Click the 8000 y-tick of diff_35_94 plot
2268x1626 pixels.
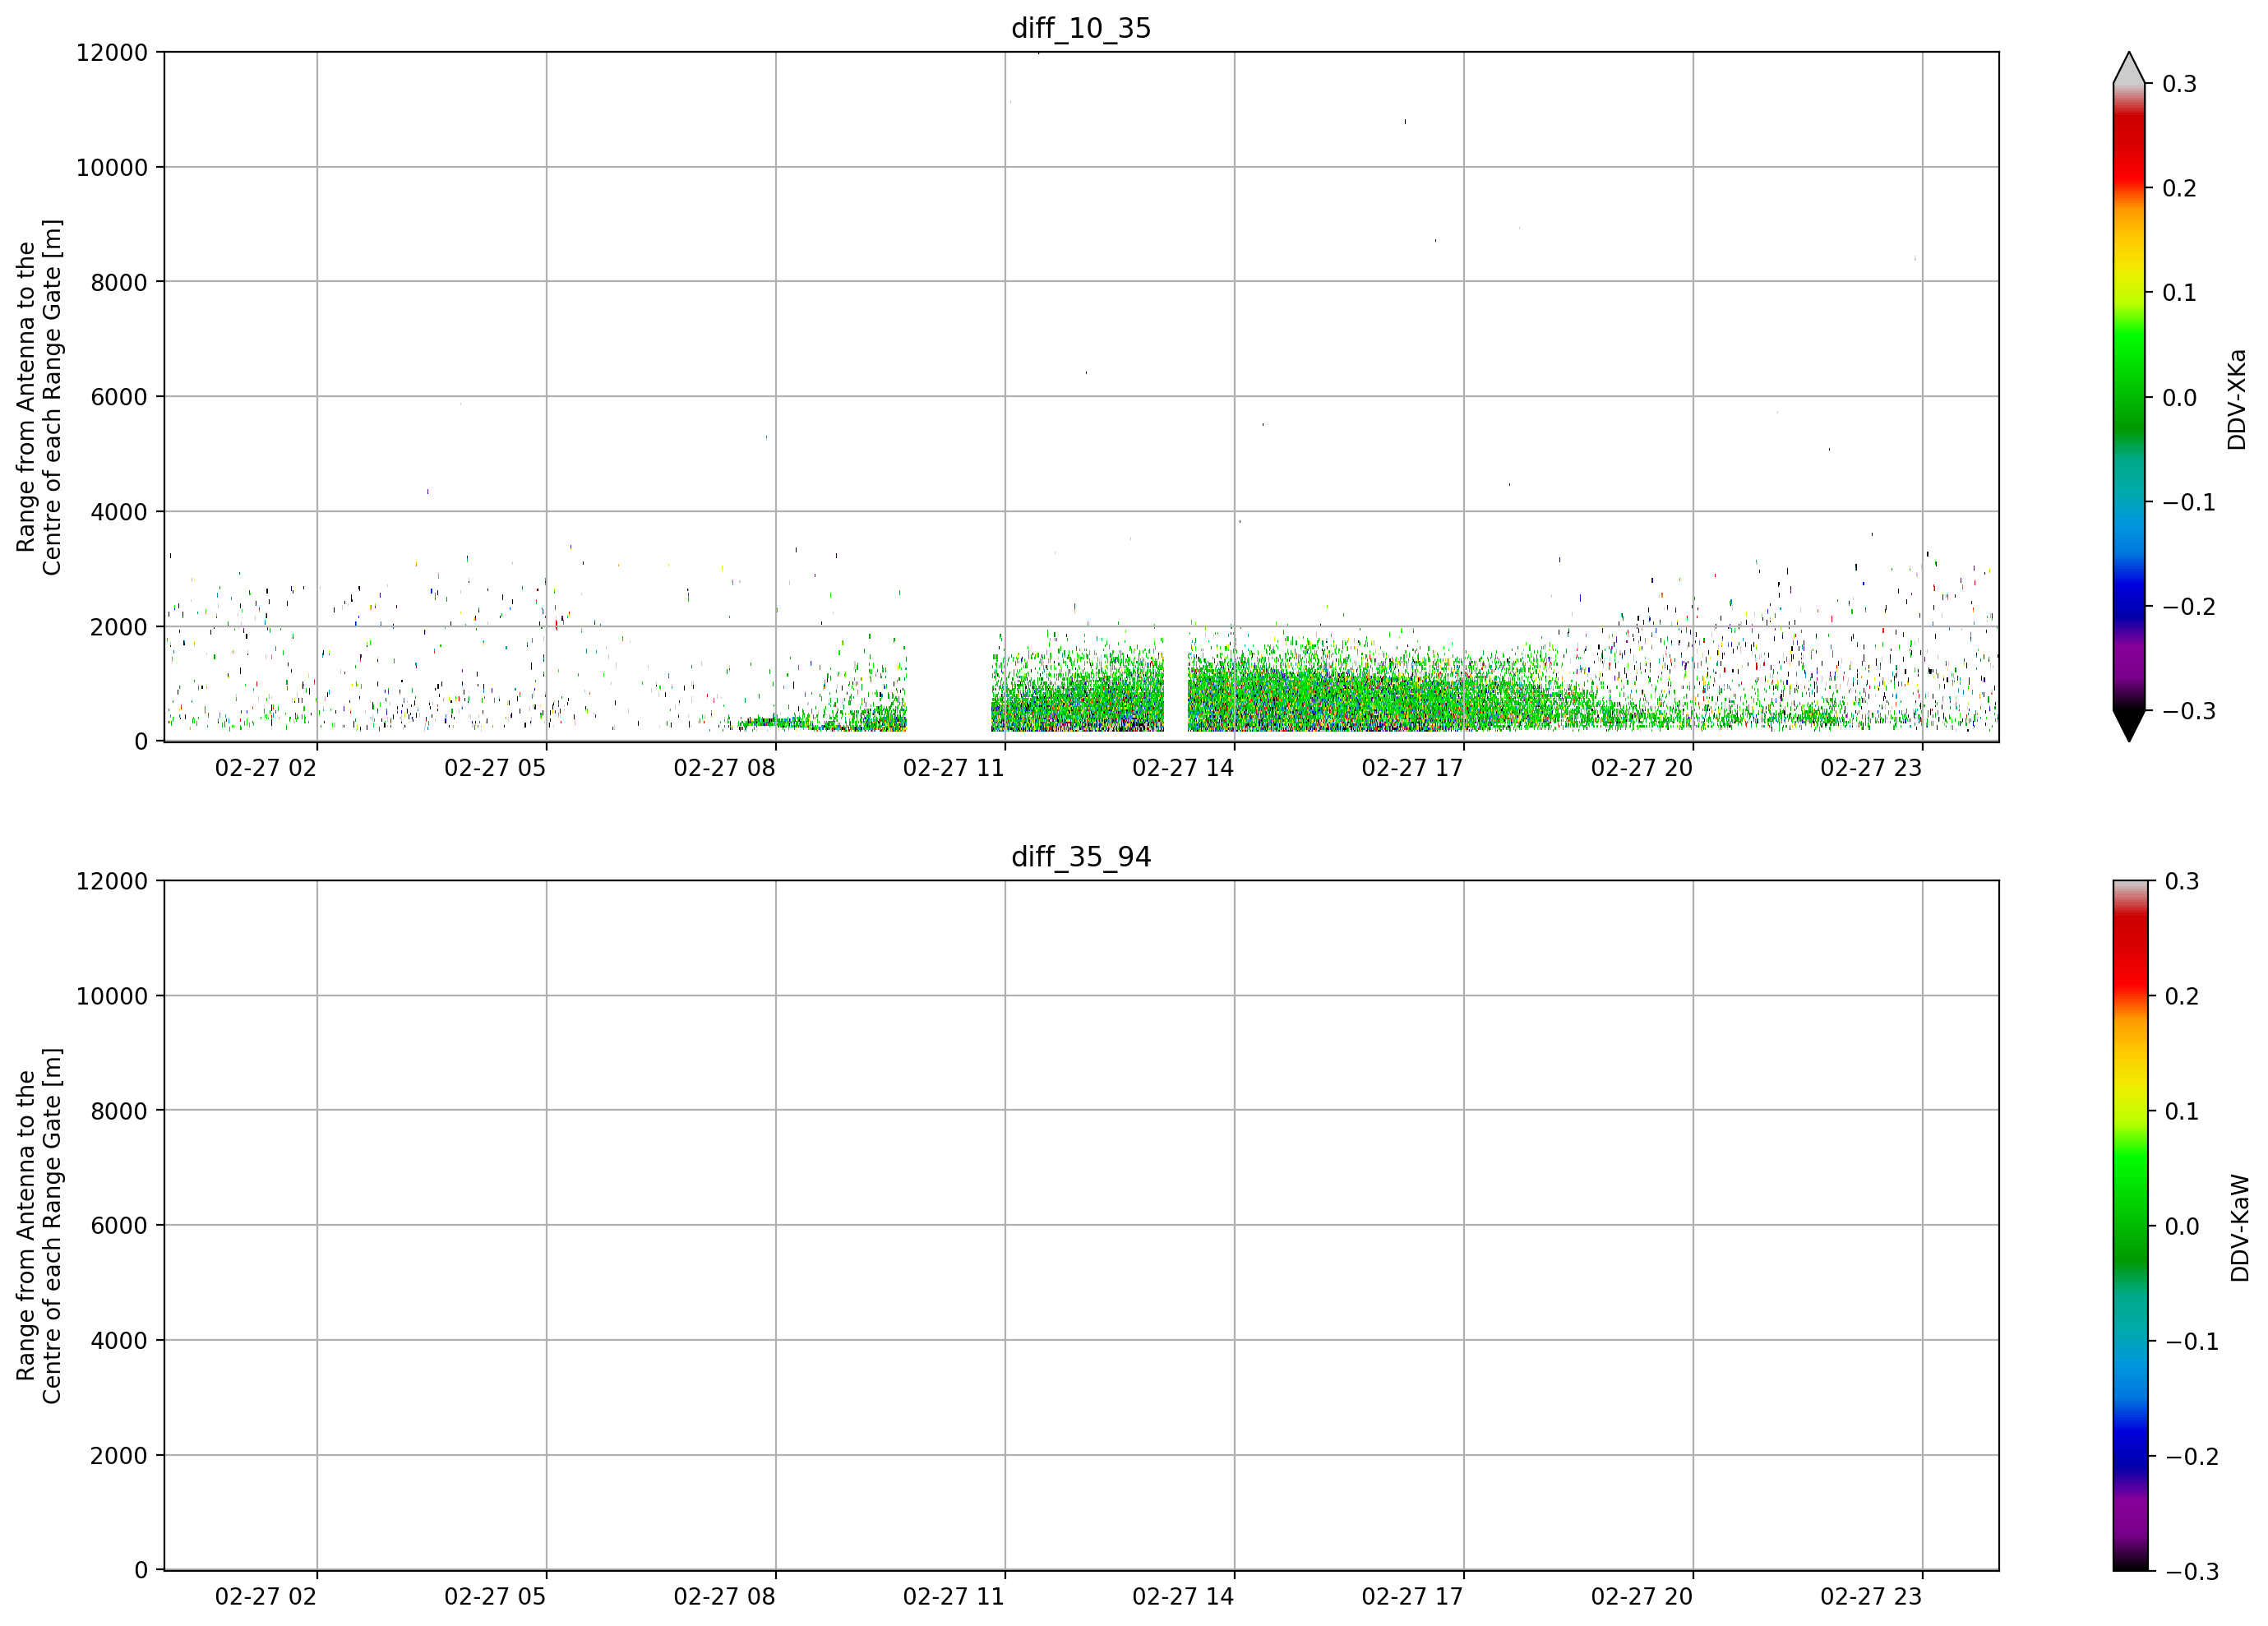click(x=119, y=1110)
